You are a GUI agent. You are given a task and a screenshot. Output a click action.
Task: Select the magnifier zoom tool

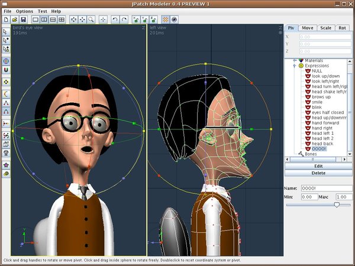(91, 20)
